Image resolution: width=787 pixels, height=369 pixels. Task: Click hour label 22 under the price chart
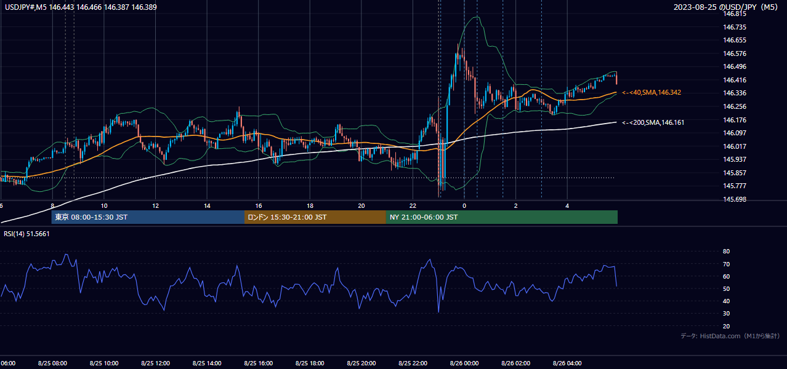[x=413, y=205]
